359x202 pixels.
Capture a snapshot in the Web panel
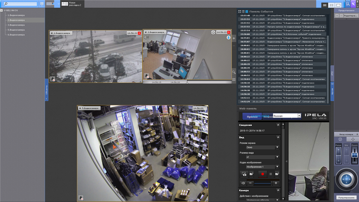pos(244,174)
